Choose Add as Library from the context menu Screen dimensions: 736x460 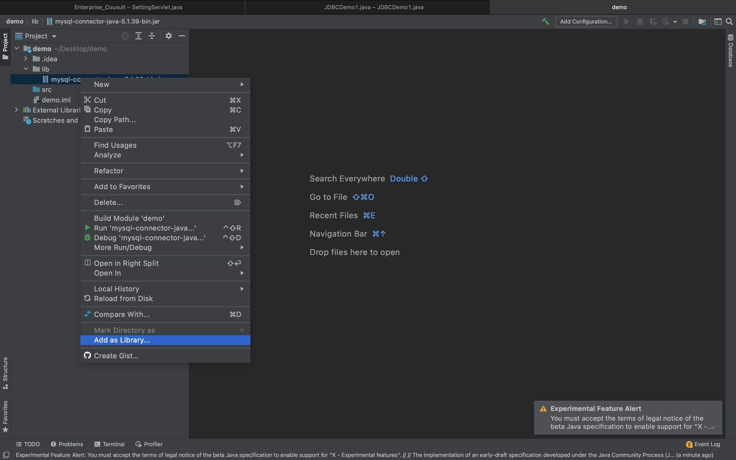[x=122, y=340]
